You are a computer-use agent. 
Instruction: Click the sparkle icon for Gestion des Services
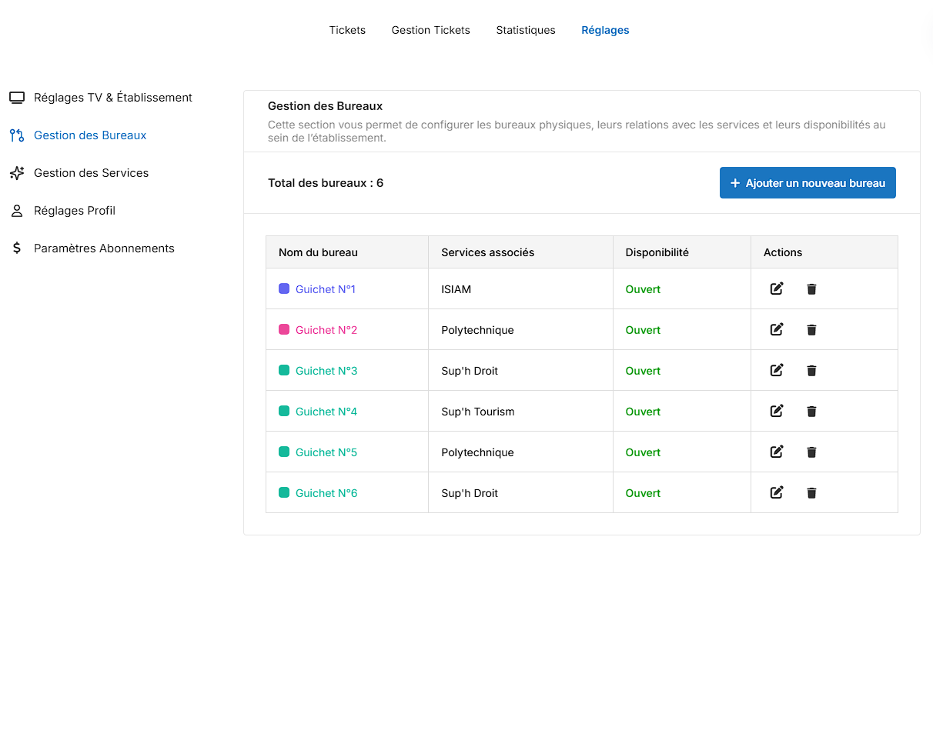tap(17, 173)
